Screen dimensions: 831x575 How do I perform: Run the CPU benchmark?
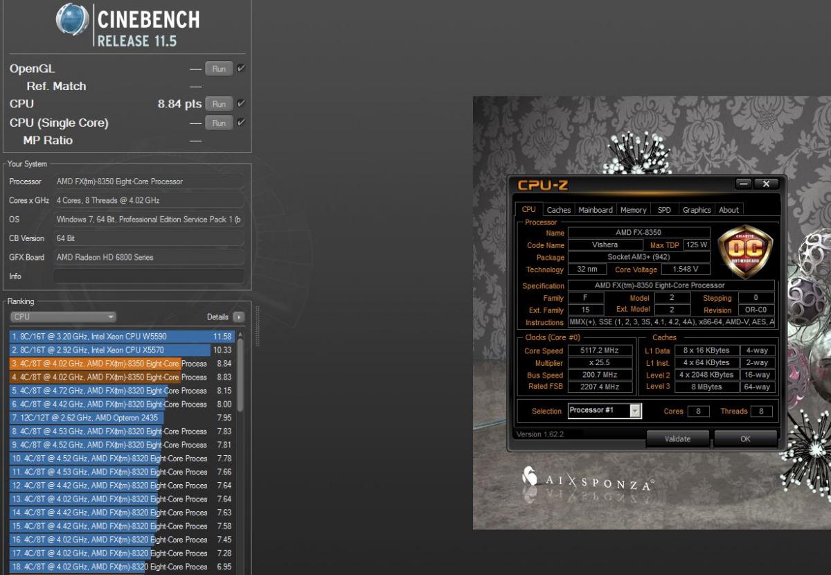pos(219,104)
